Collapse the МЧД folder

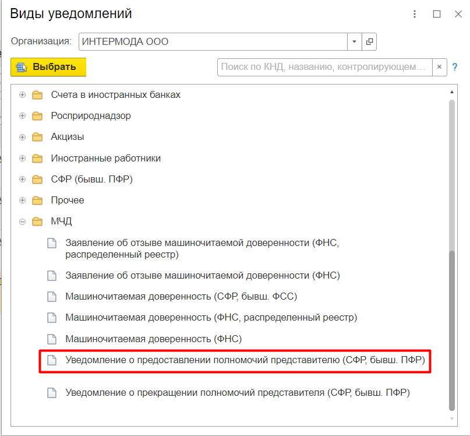point(23,221)
